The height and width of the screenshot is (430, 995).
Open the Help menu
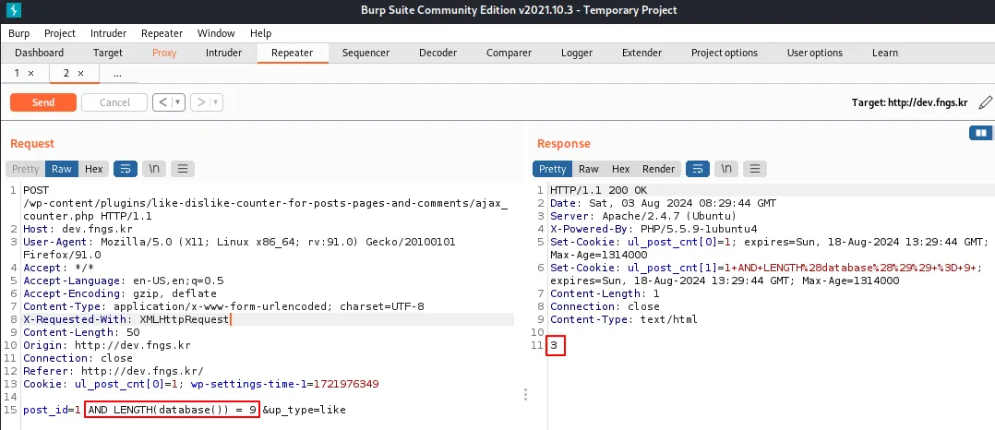pos(260,33)
